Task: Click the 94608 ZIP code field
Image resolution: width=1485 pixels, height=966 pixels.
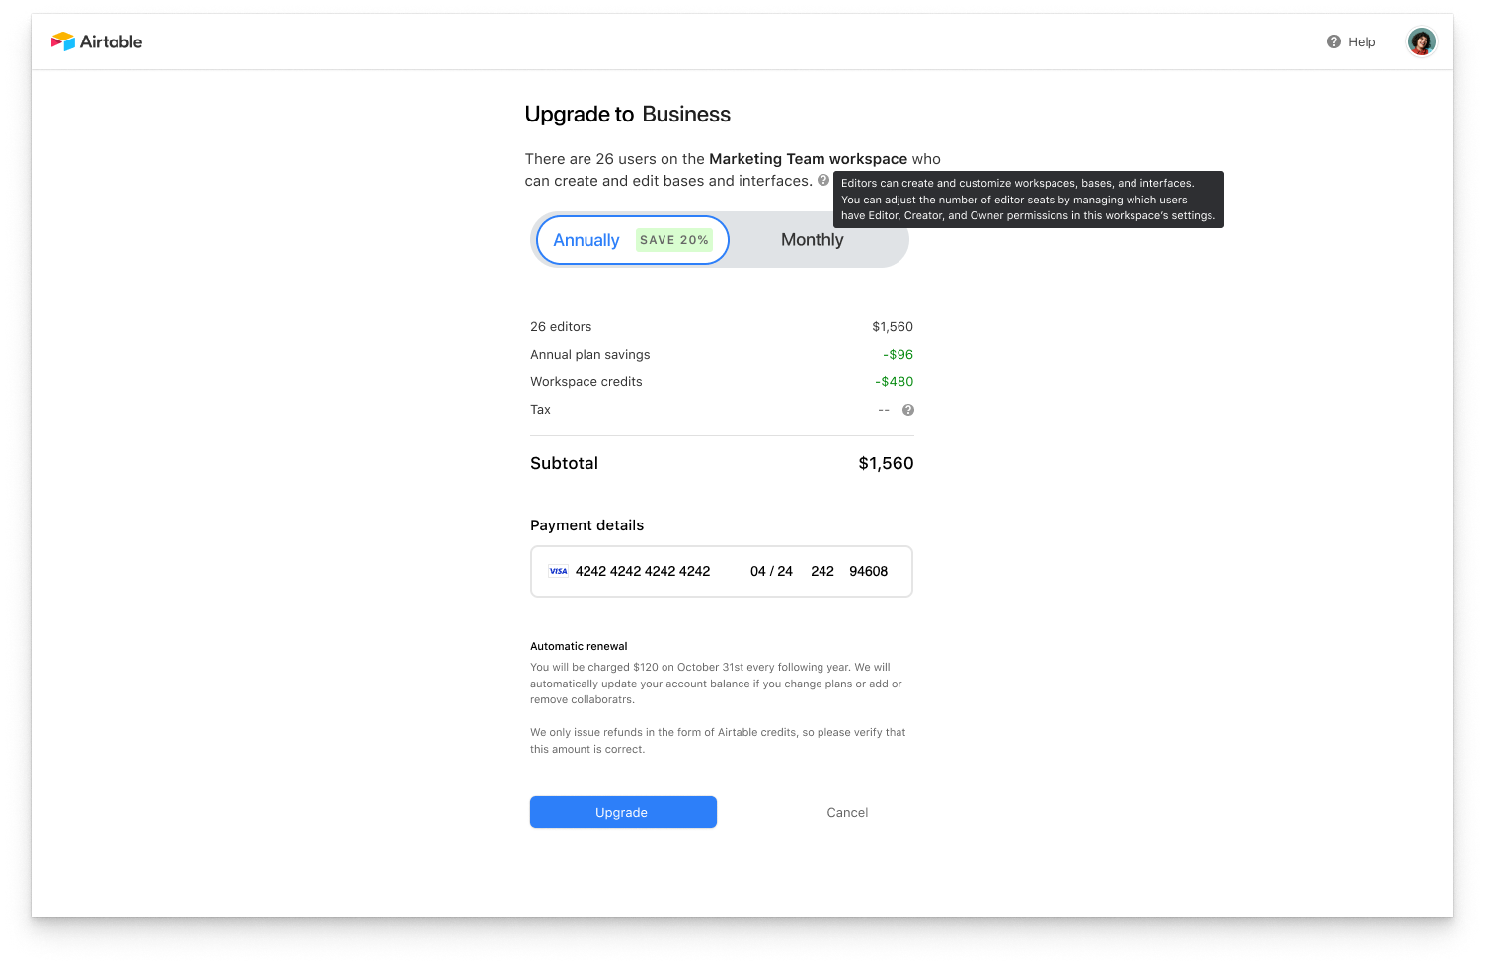Action: point(868,571)
